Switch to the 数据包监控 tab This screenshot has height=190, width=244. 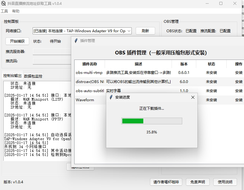[33, 76]
